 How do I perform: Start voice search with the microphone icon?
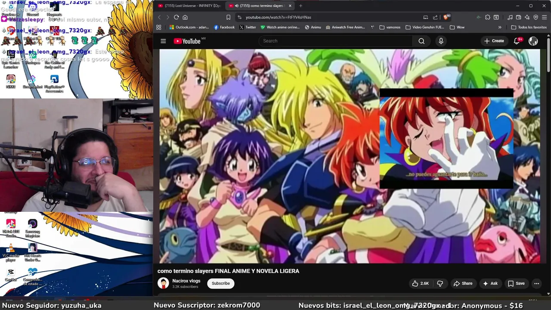[441, 41]
